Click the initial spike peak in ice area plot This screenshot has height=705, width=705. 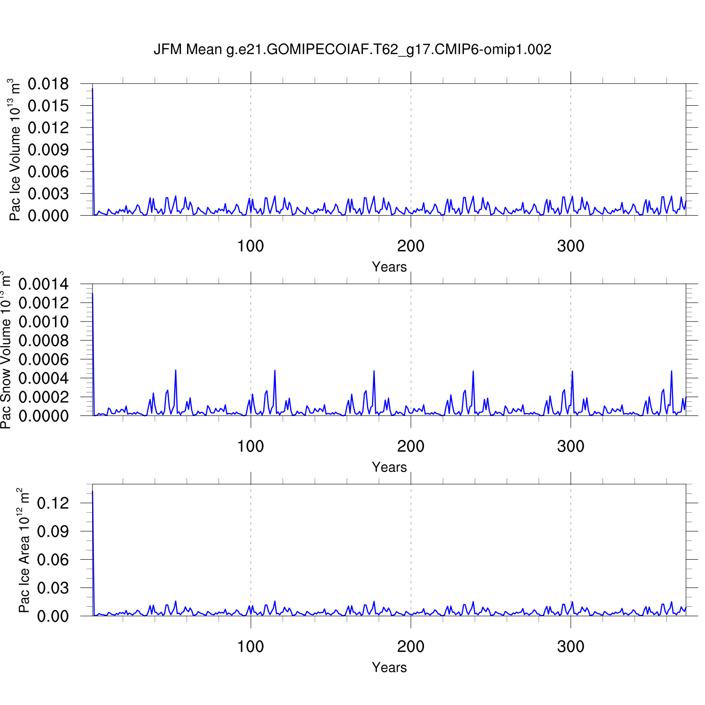click(93, 492)
